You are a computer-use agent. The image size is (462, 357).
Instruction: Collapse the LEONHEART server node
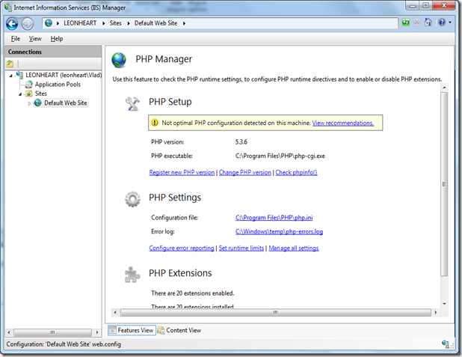click(x=11, y=76)
